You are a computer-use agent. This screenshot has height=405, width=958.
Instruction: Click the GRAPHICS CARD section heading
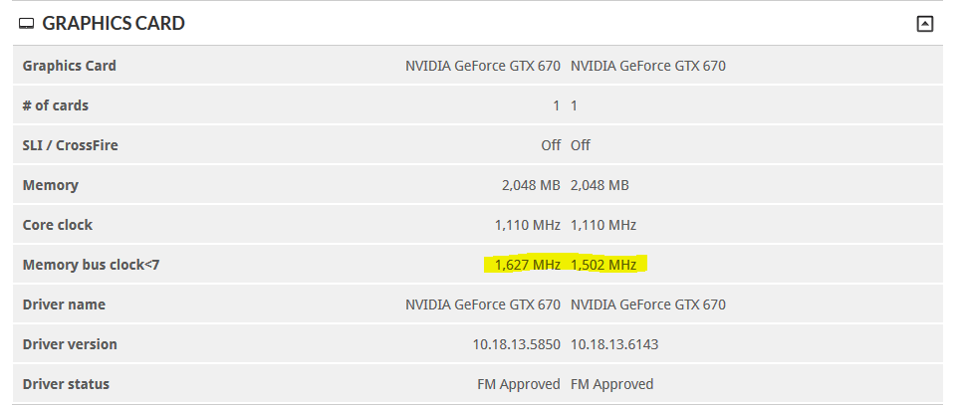click(x=114, y=23)
